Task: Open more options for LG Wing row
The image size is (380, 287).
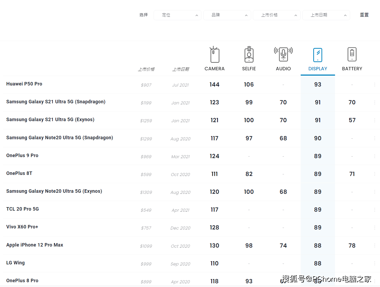Action: tap(374, 263)
